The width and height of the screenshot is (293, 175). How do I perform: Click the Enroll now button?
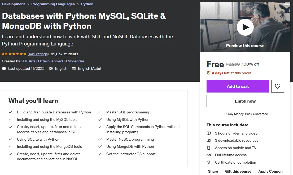pos(245,101)
